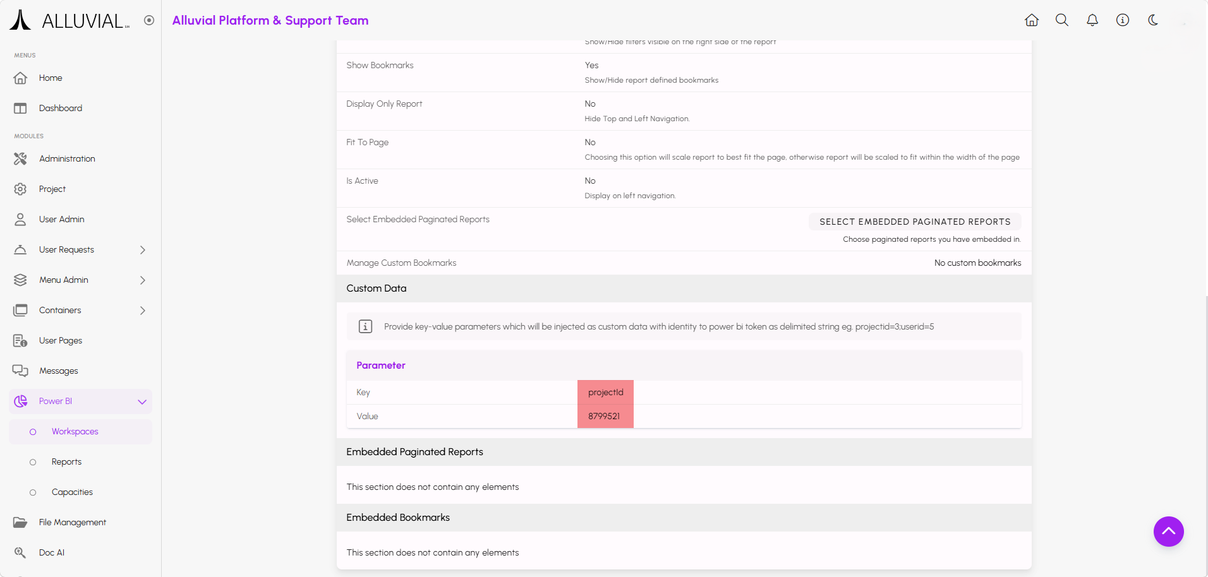Click 'Display on left navigation.' description

coord(630,196)
